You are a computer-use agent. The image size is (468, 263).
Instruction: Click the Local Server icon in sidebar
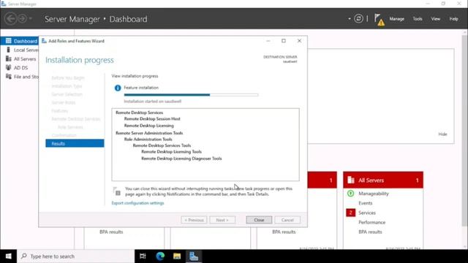[x=8, y=50]
